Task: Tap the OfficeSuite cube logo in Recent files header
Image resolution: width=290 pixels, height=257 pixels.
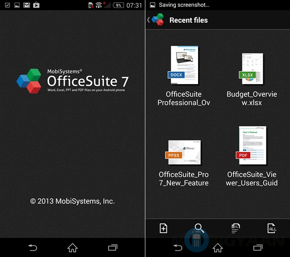Action: pyautogui.click(x=158, y=19)
